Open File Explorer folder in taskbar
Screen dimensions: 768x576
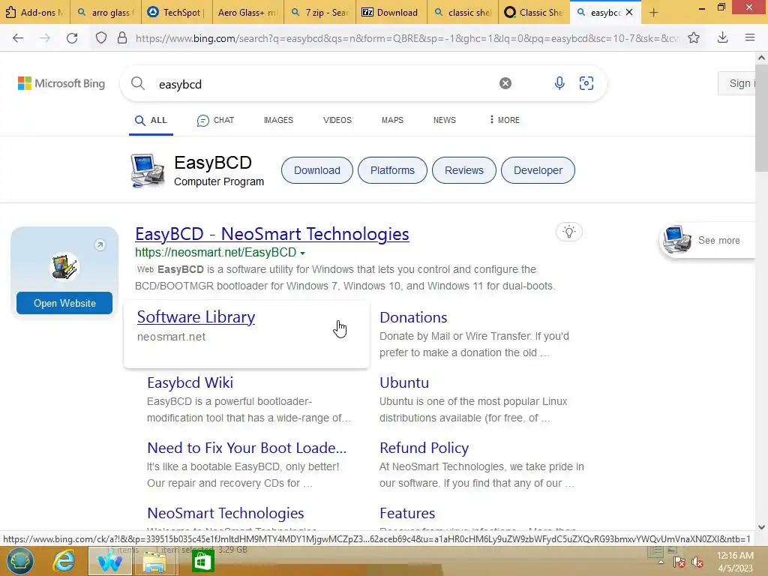pyautogui.click(x=154, y=561)
